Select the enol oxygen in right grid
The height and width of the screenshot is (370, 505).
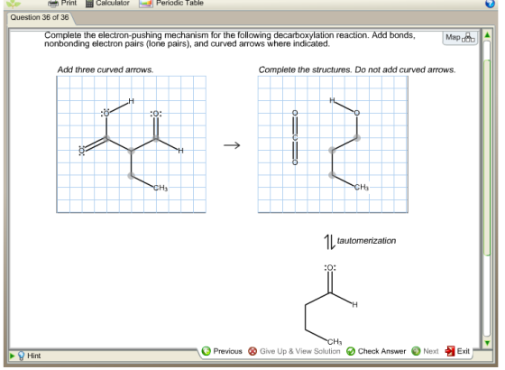(356, 113)
